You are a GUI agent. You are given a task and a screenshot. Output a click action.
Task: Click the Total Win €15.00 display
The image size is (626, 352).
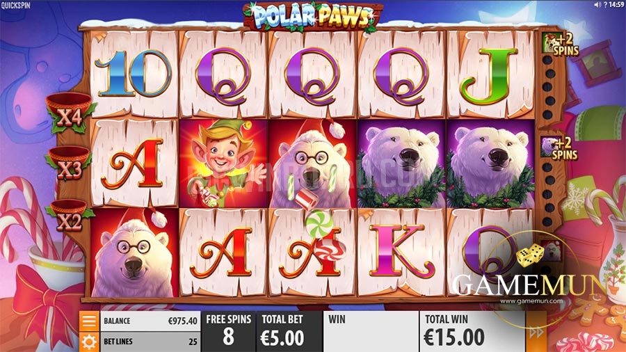[472, 332]
